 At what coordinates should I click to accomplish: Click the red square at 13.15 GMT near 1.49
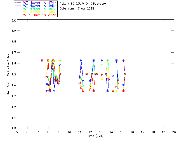(102, 75)
